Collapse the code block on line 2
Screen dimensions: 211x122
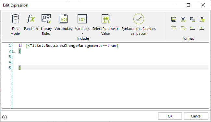14,51
